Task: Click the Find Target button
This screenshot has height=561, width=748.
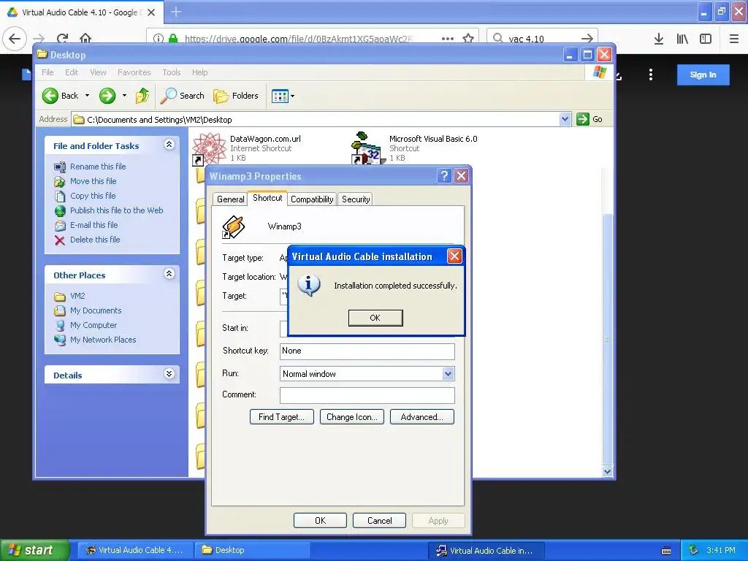Action: pos(281,417)
